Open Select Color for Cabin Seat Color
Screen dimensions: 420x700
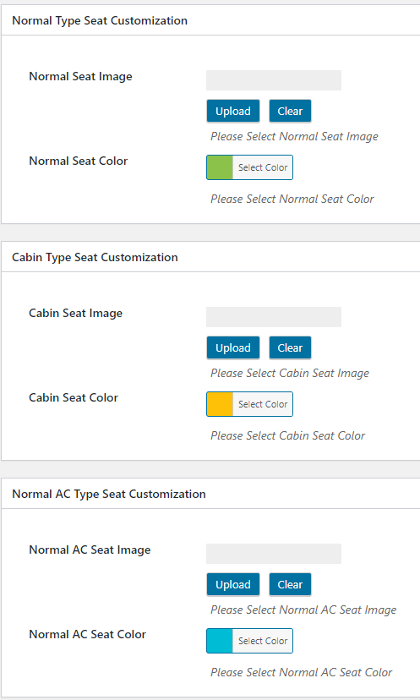point(263,404)
